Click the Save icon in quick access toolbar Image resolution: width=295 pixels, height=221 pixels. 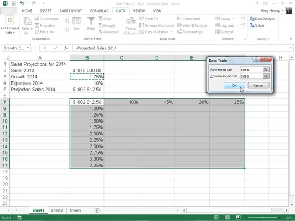click(x=13, y=3)
